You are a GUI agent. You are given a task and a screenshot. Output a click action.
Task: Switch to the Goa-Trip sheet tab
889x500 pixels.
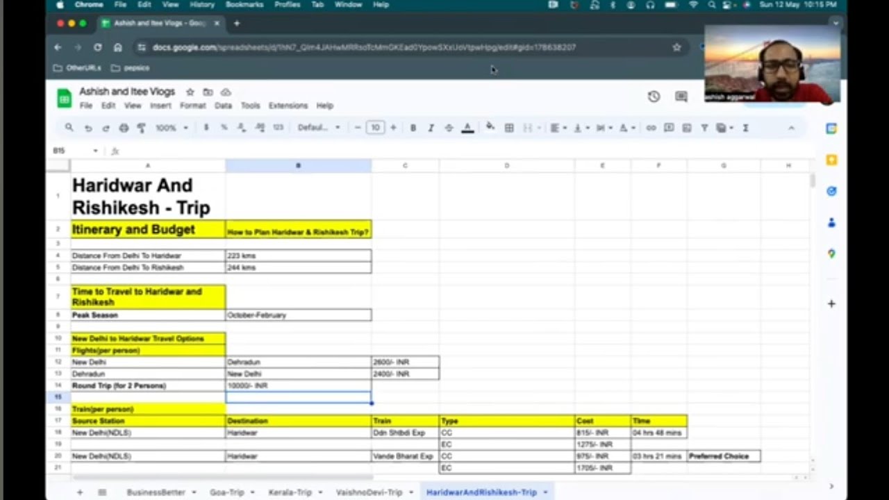coord(227,492)
